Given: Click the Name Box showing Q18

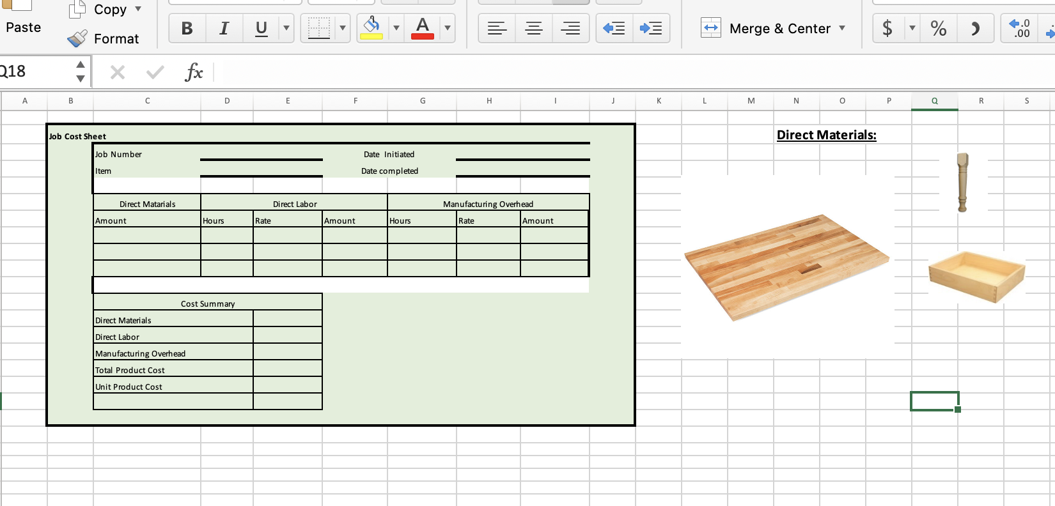Looking at the screenshot, I should point(35,71).
